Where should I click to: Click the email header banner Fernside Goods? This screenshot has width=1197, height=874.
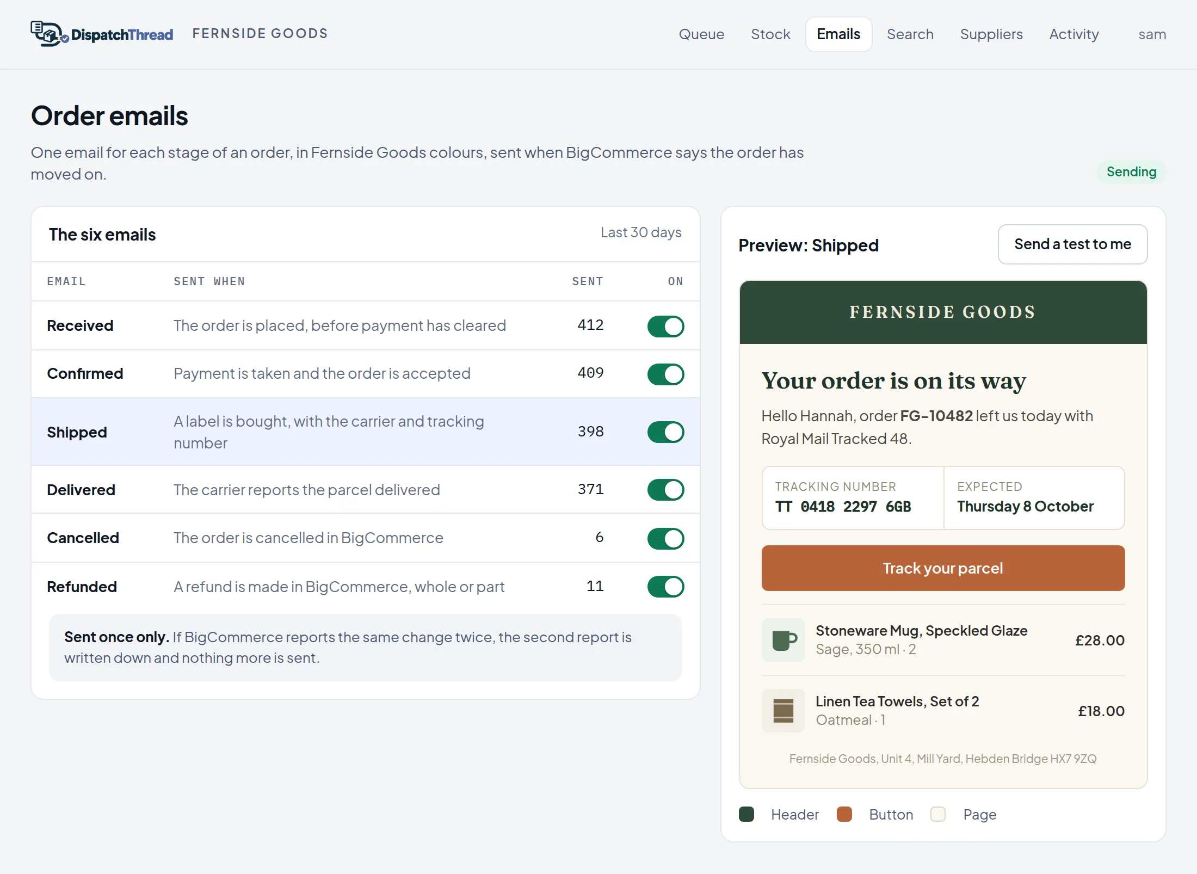943,312
